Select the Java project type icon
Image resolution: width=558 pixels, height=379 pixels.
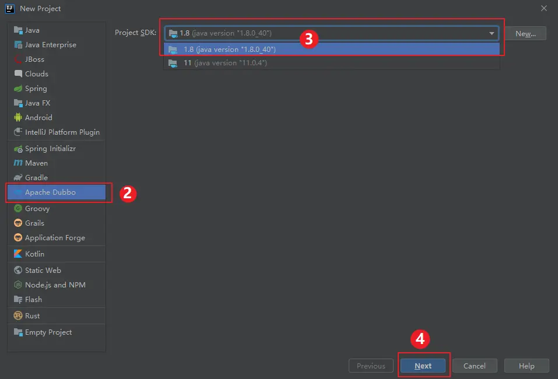[18, 30]
